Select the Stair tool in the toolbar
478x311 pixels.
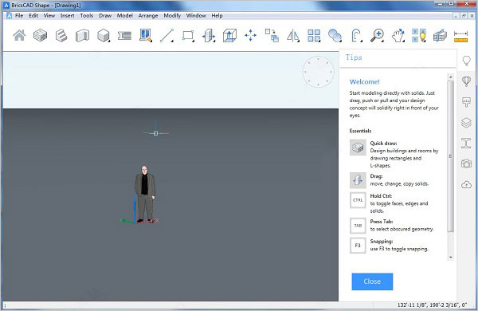pos(61,35)
